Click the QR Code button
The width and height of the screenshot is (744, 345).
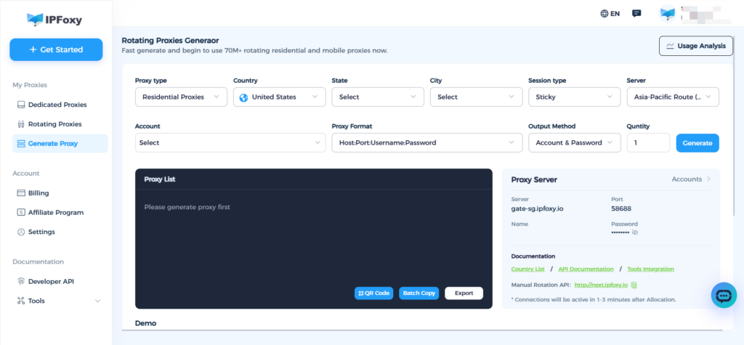[373, 293]
